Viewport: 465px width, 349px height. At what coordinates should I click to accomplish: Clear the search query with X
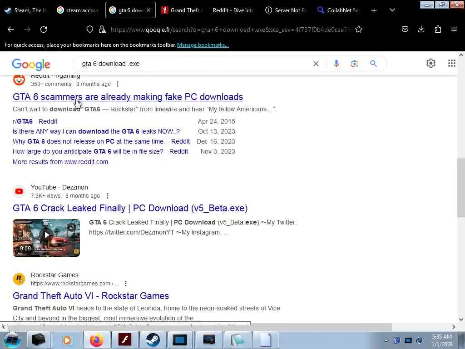click(x=316, y=64)
